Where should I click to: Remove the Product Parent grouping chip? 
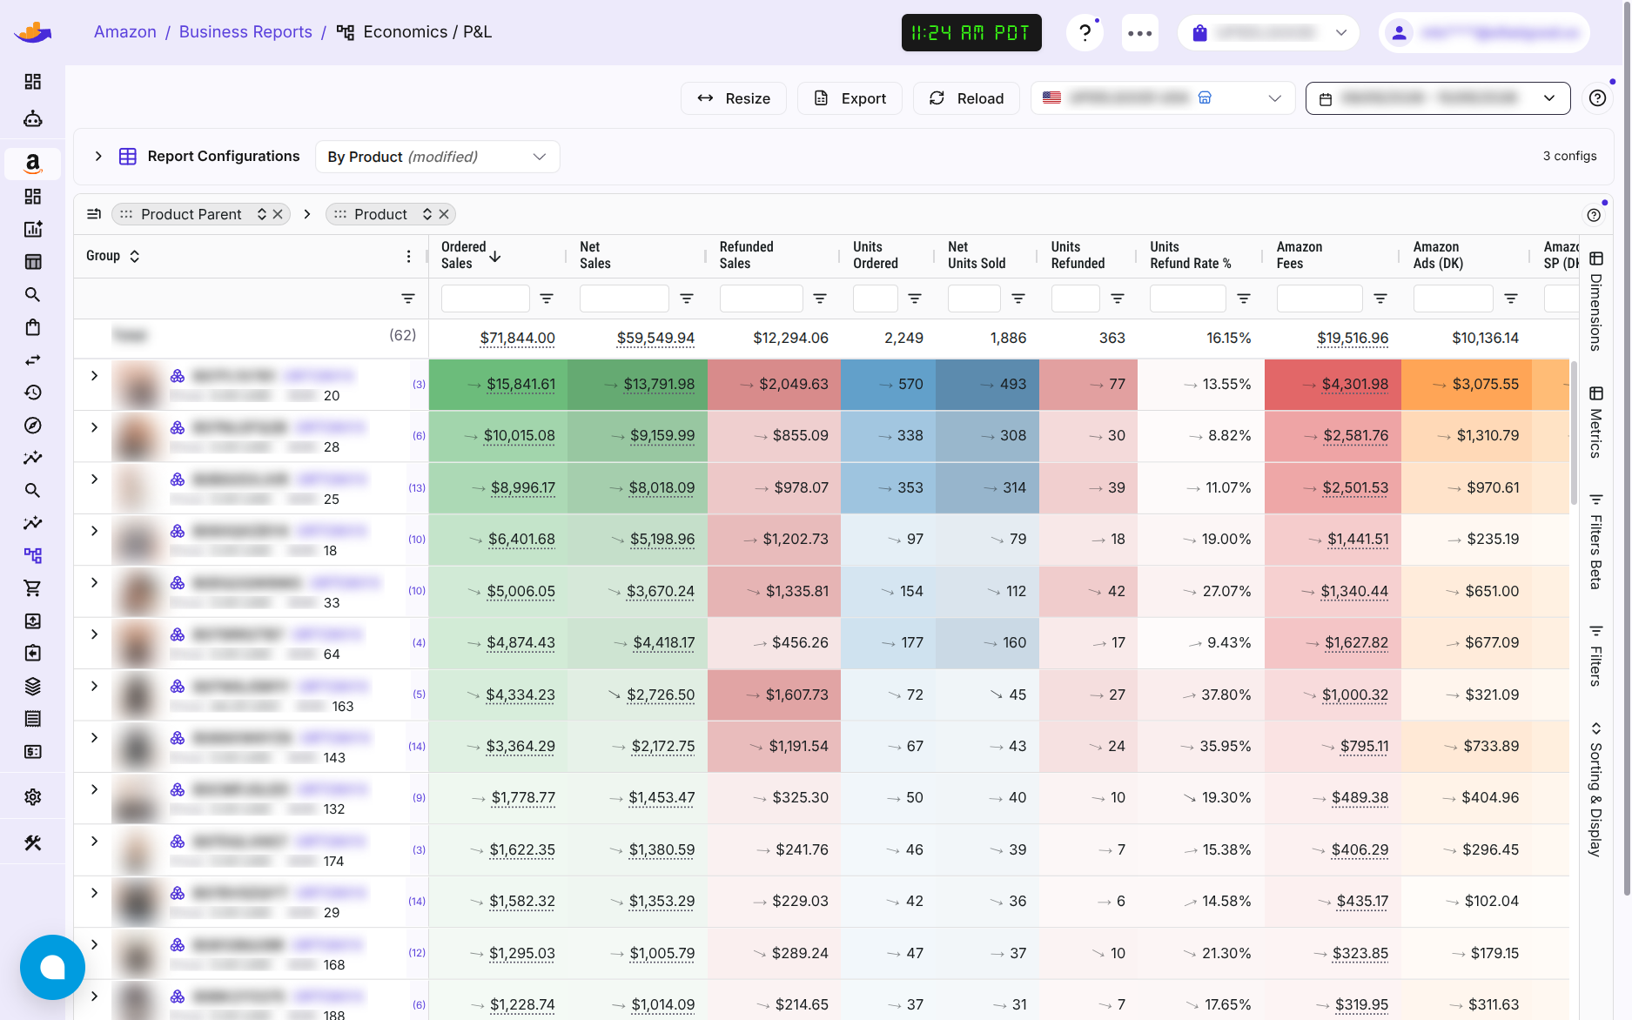tap(278, 214)
